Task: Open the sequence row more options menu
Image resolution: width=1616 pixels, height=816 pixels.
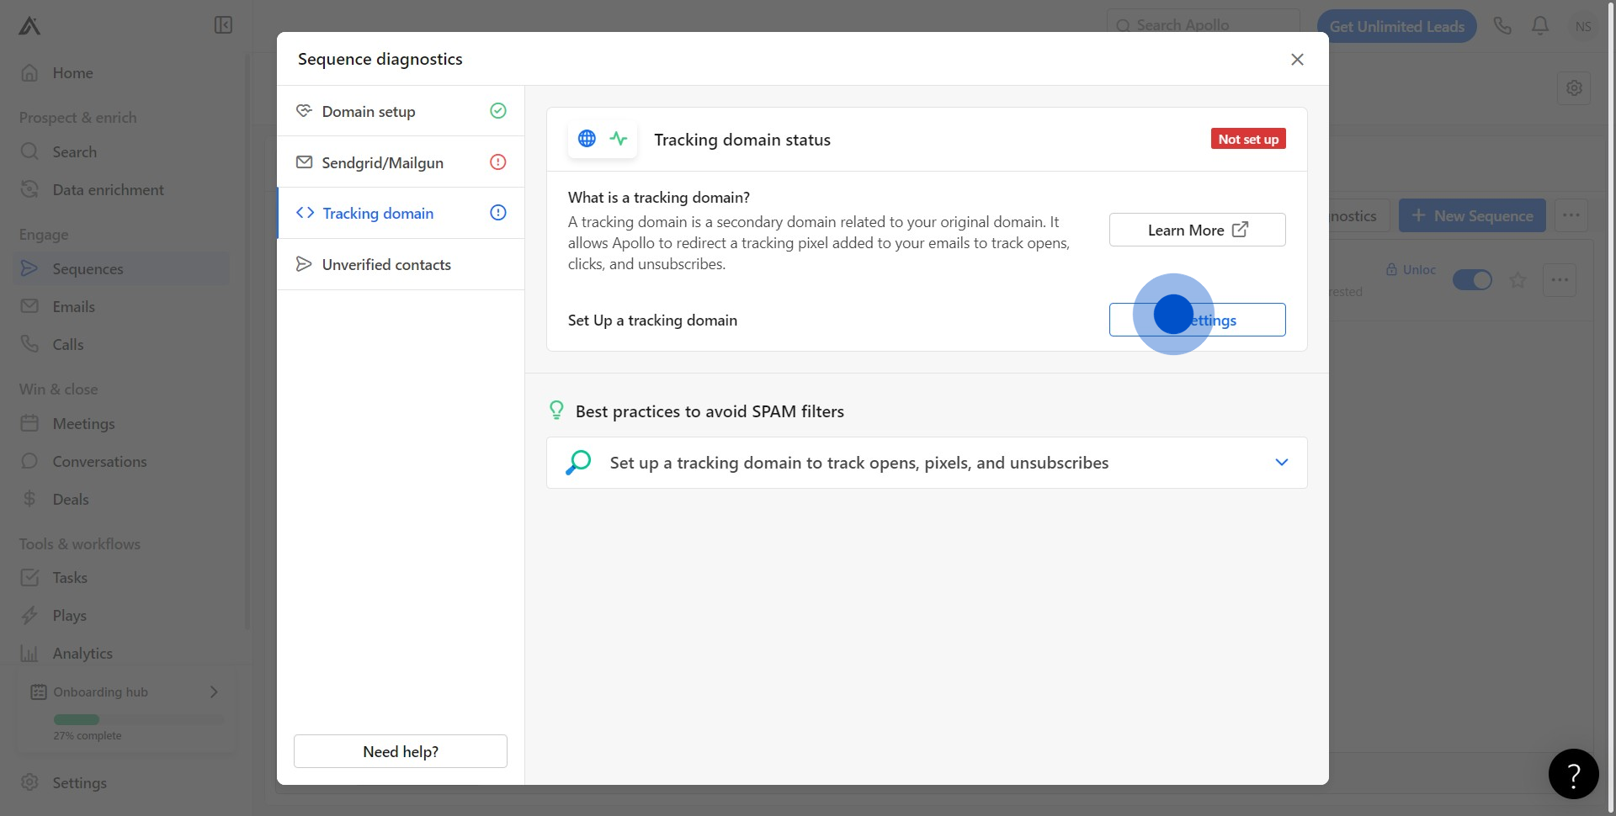Action: point(1560,280)
